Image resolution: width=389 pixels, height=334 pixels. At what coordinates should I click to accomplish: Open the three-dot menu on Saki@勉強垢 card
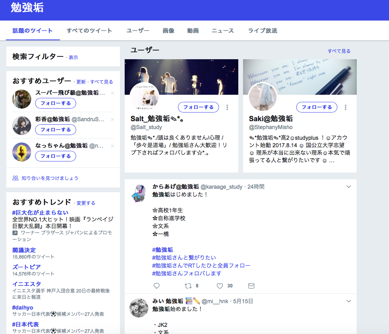click(346, 107)
